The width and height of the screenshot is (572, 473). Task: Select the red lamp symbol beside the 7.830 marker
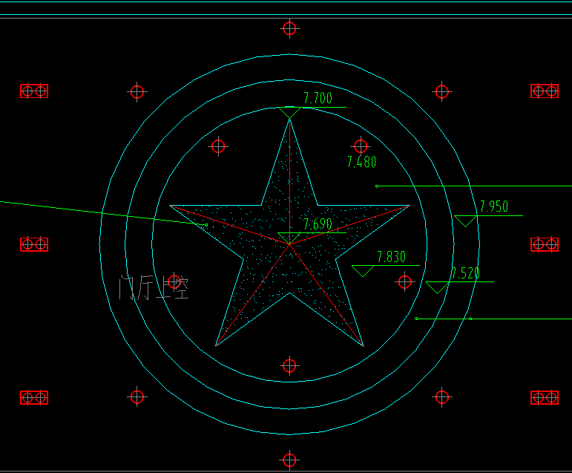click(x=404, y=281)
